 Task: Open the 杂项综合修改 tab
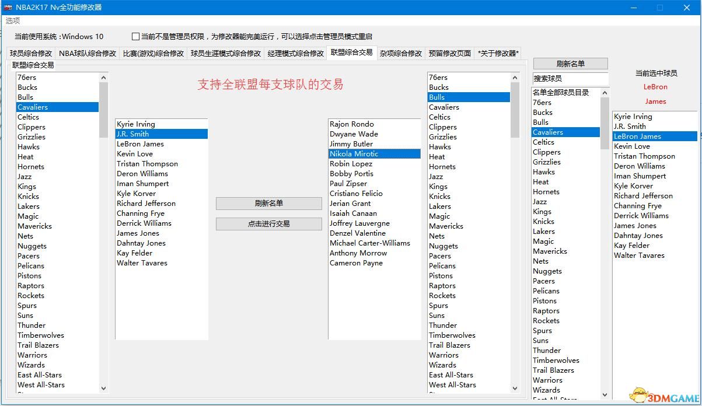pos(401,53)
